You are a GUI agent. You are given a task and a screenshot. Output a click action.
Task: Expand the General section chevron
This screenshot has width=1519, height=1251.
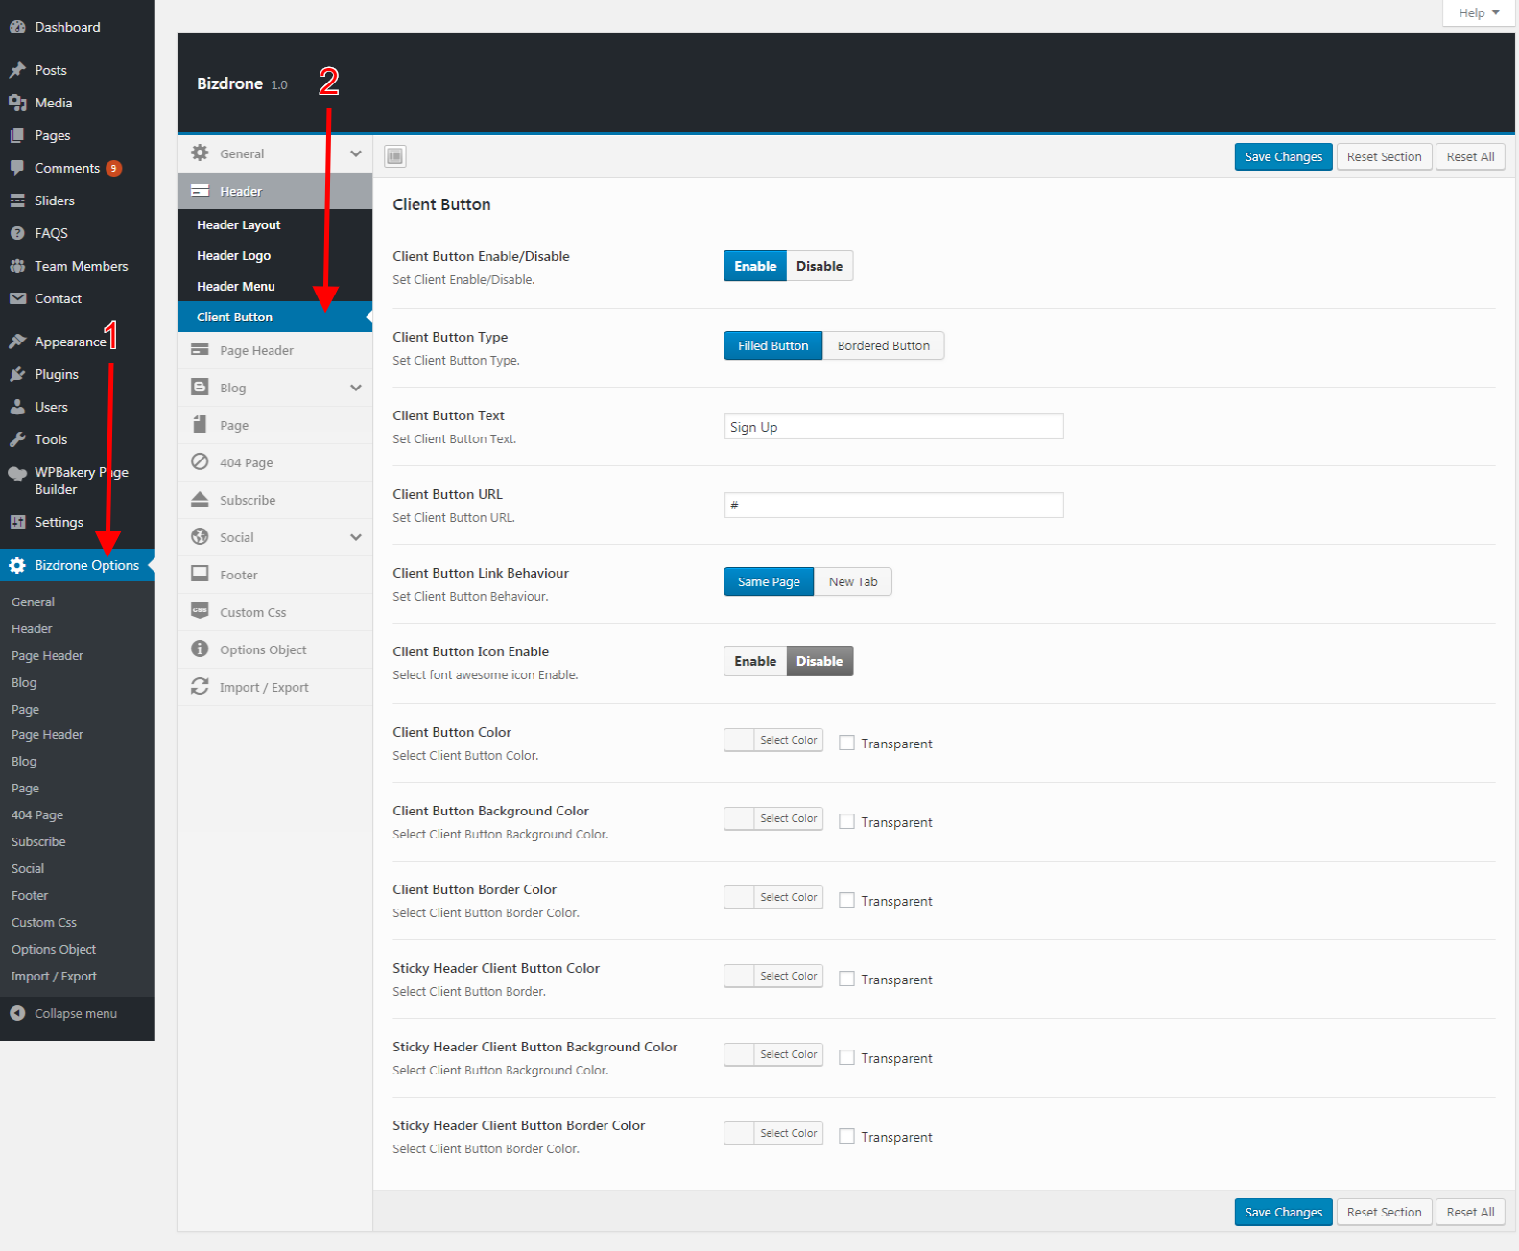356,153
